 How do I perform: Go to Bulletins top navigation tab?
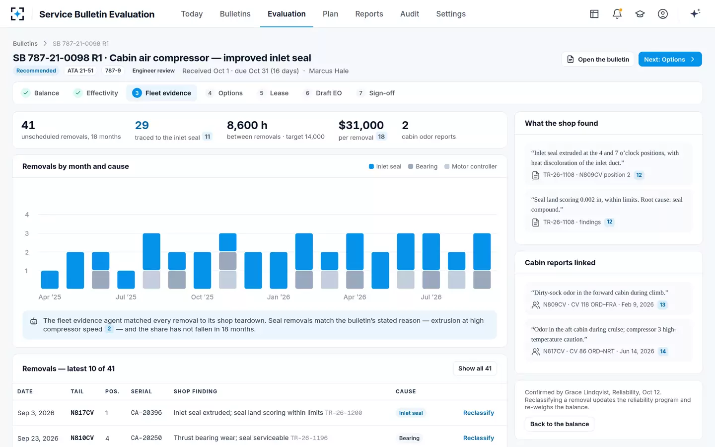[x=235, y=14]
